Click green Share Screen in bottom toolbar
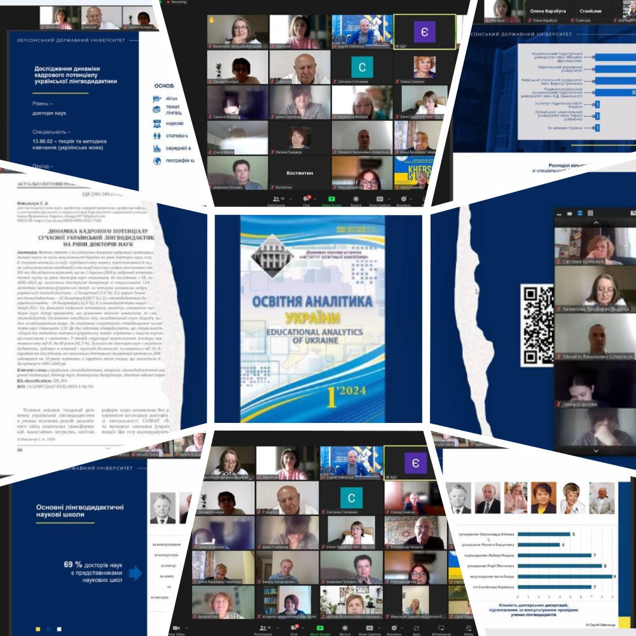 320,630
